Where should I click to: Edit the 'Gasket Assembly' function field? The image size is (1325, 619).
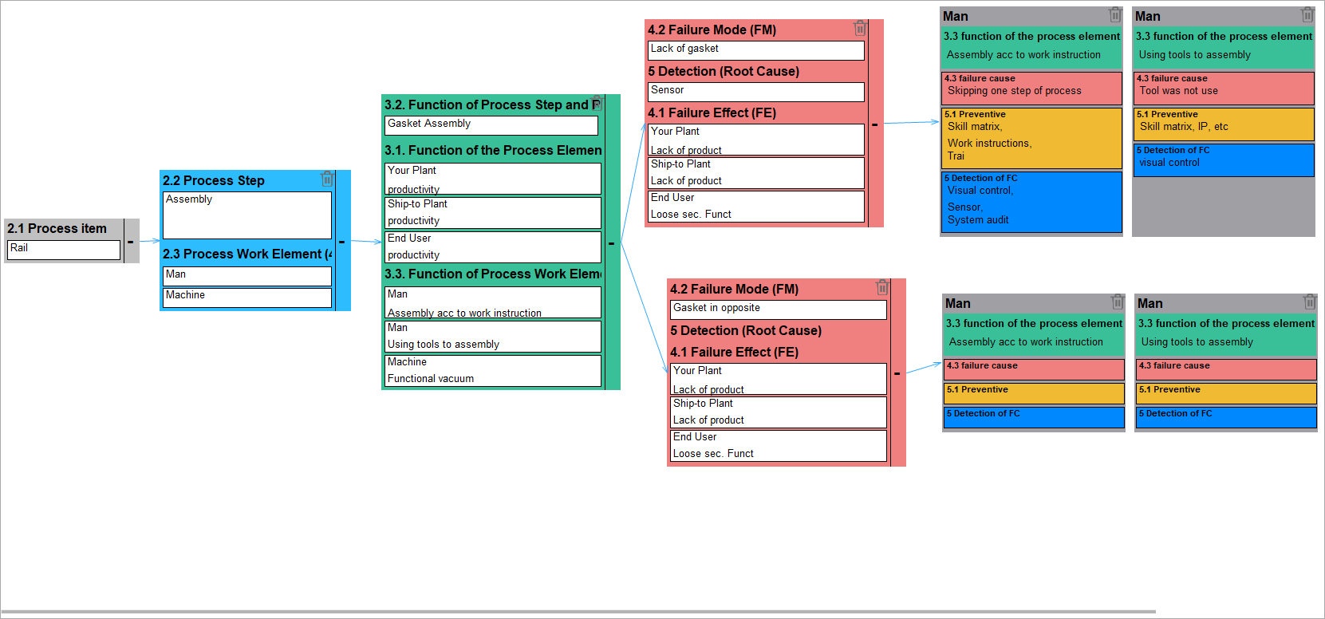coord(491,124)
